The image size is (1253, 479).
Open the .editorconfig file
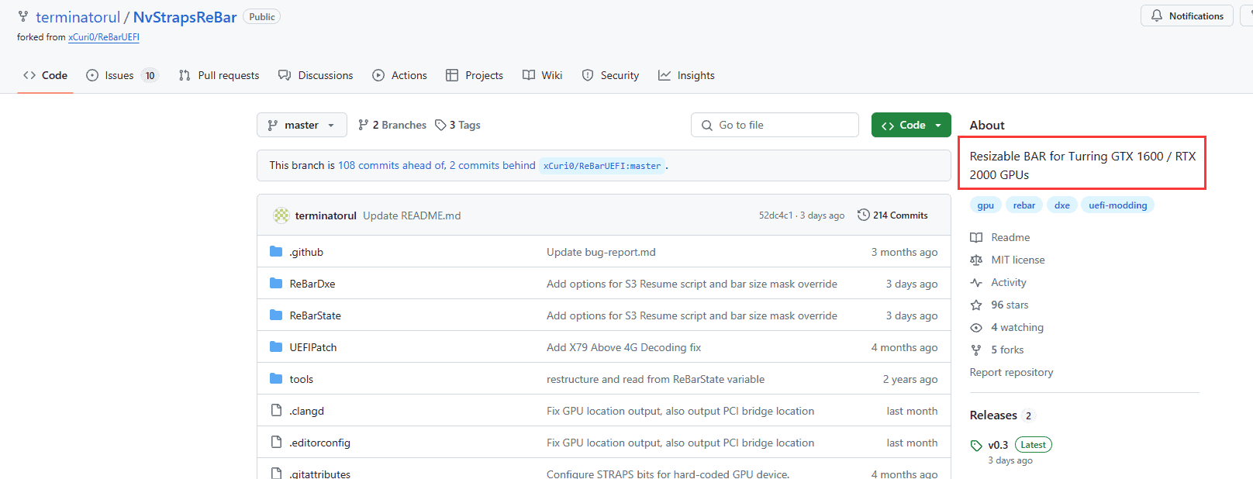(x=320, y=443)
